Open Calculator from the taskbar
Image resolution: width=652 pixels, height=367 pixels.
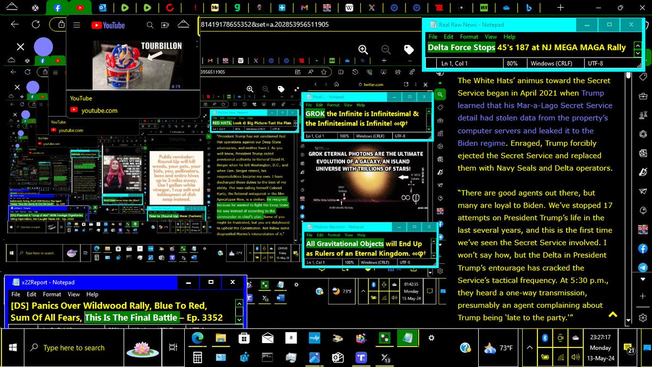197,357
